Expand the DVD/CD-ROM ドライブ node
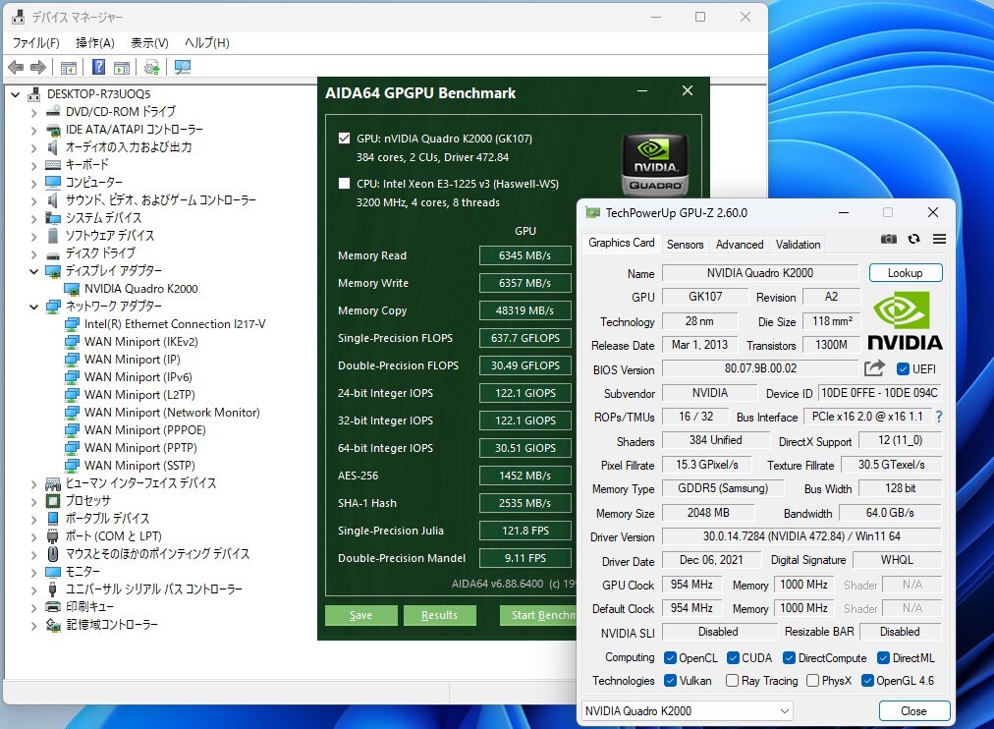The width and height of the screenshot is (994, 729). pos(33,113)
